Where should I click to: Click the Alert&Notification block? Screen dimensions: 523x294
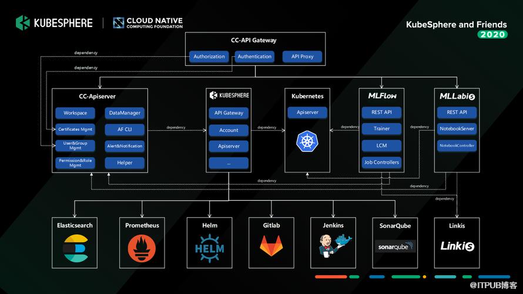pyautogui.click(x=125, y=146)
